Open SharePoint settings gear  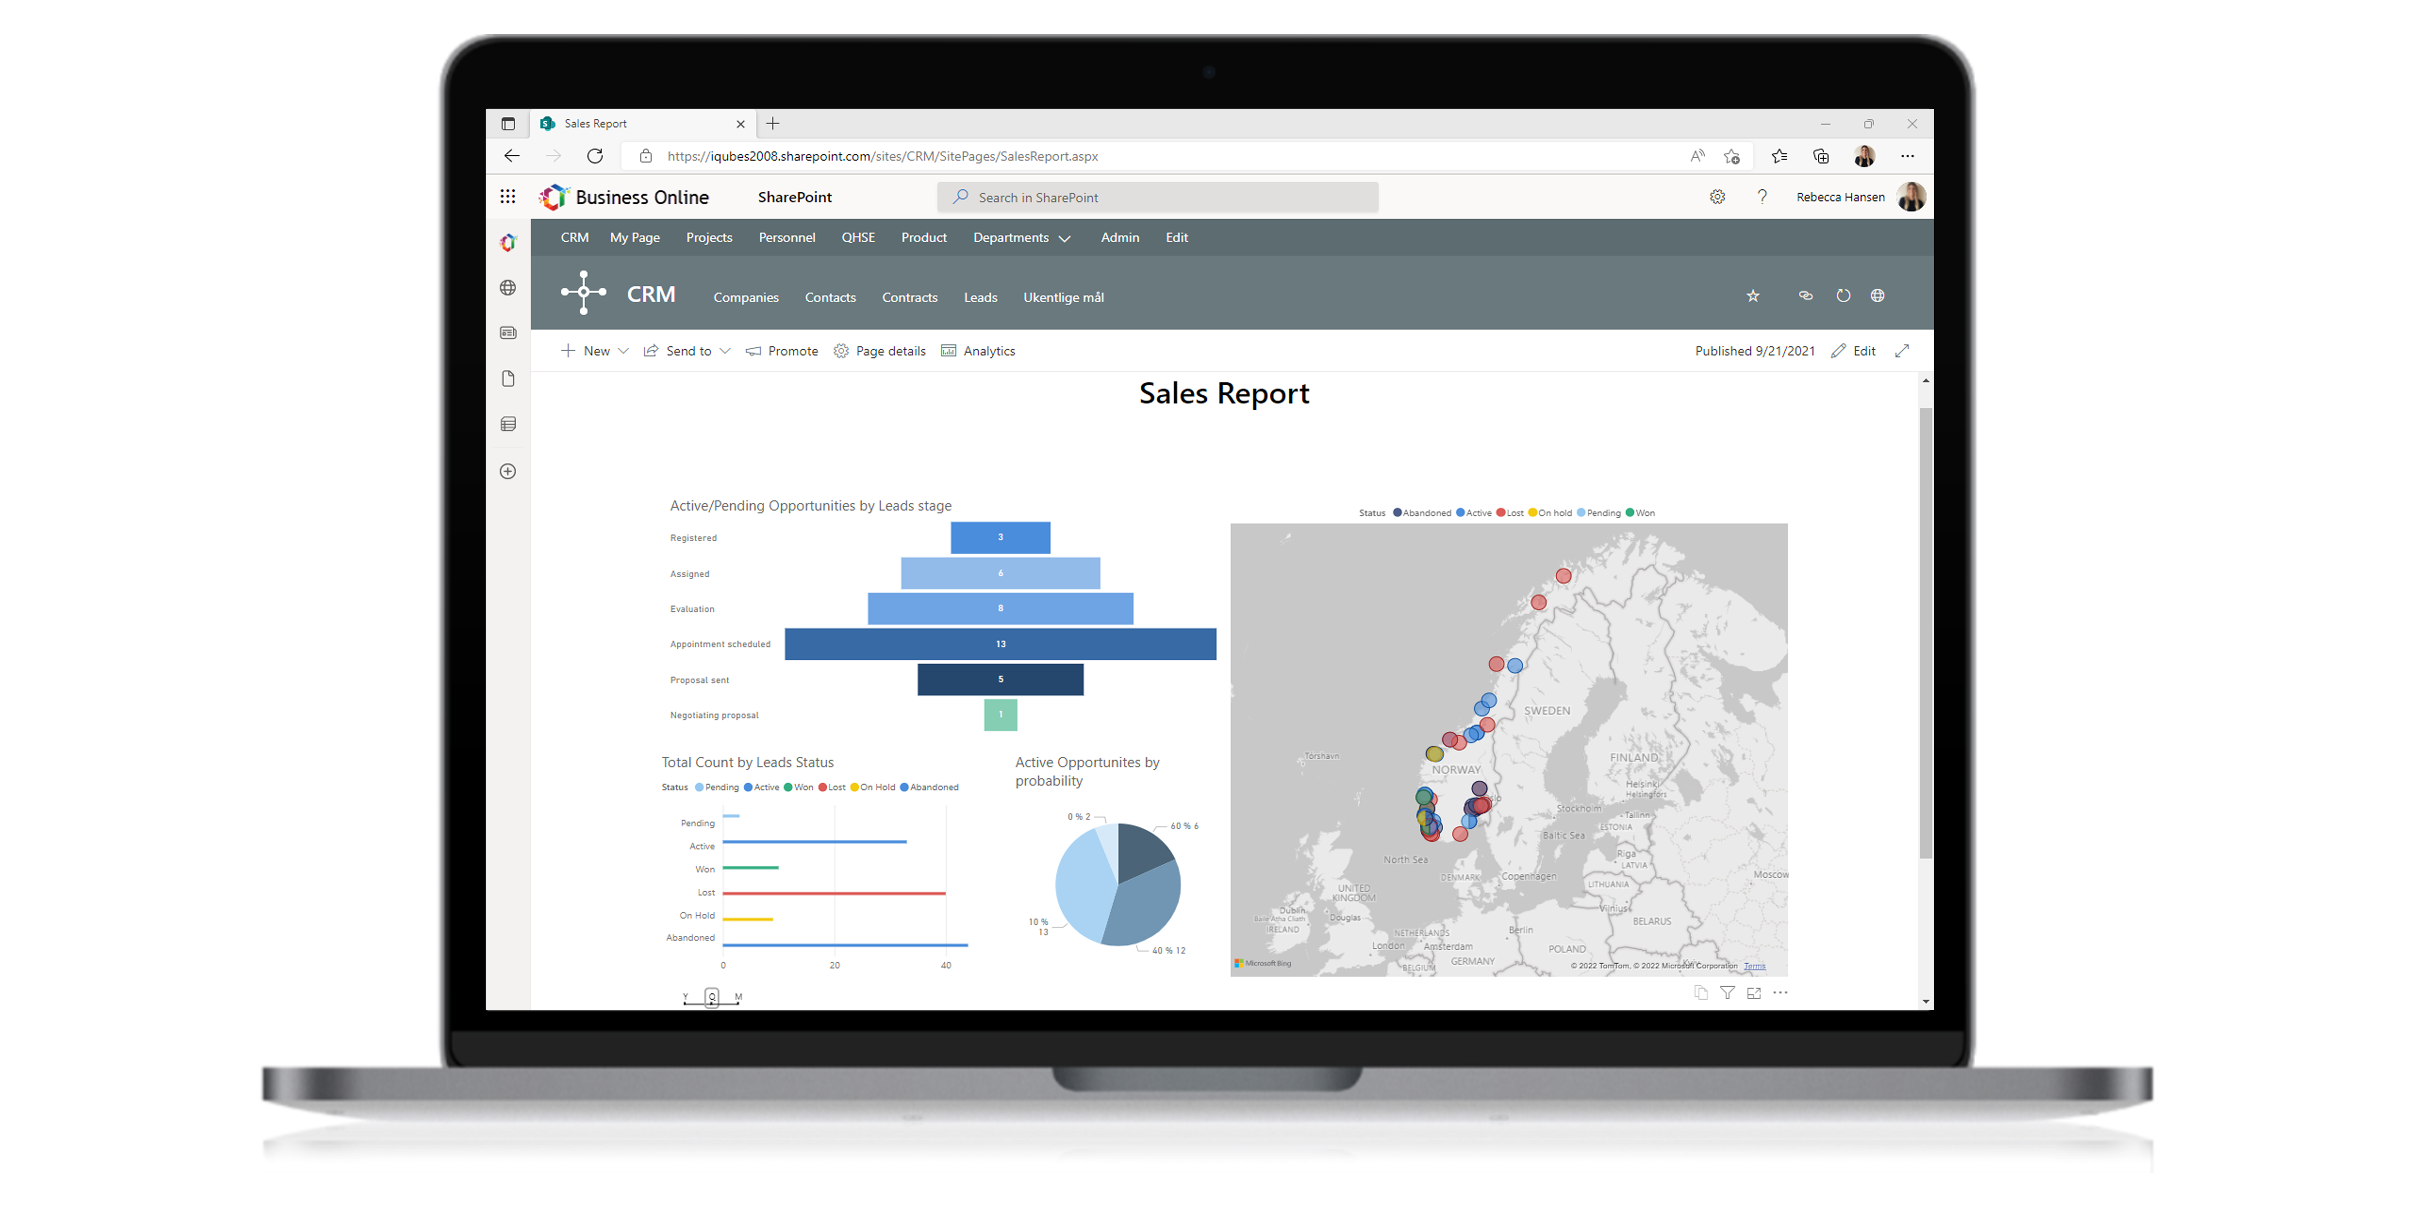[1718, 197]
